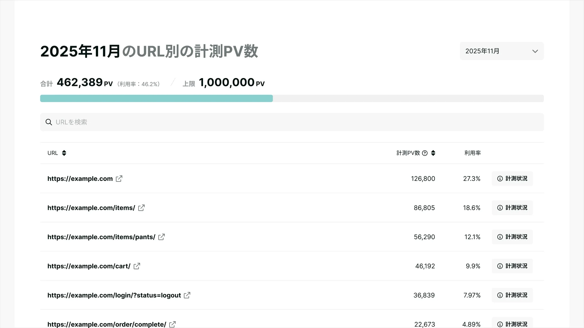
Task: Open https://example.com/items/pants/ URL link
Action: pyautogui.click(x=102, y=237)
